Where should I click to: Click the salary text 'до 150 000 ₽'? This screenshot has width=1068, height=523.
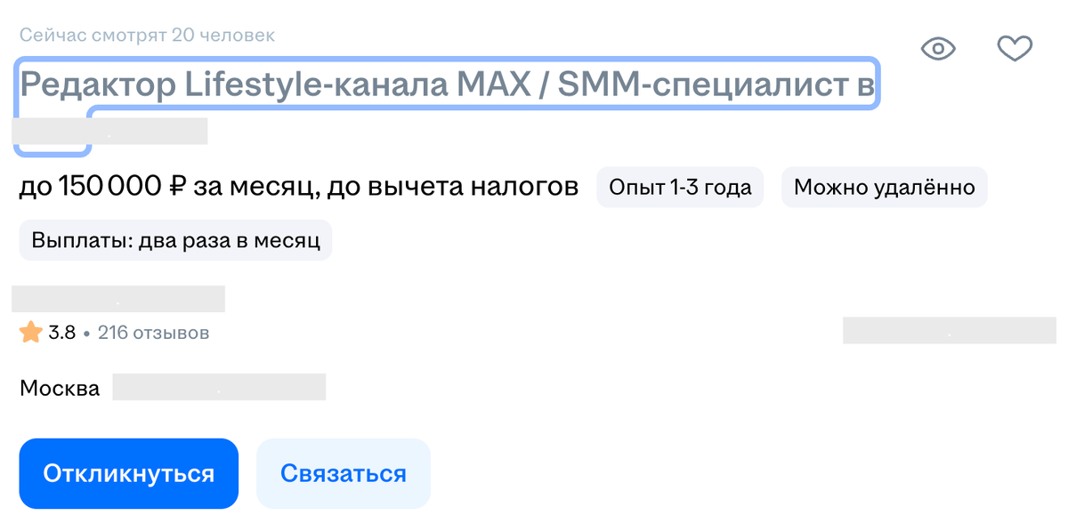click(x=101, y=186)
